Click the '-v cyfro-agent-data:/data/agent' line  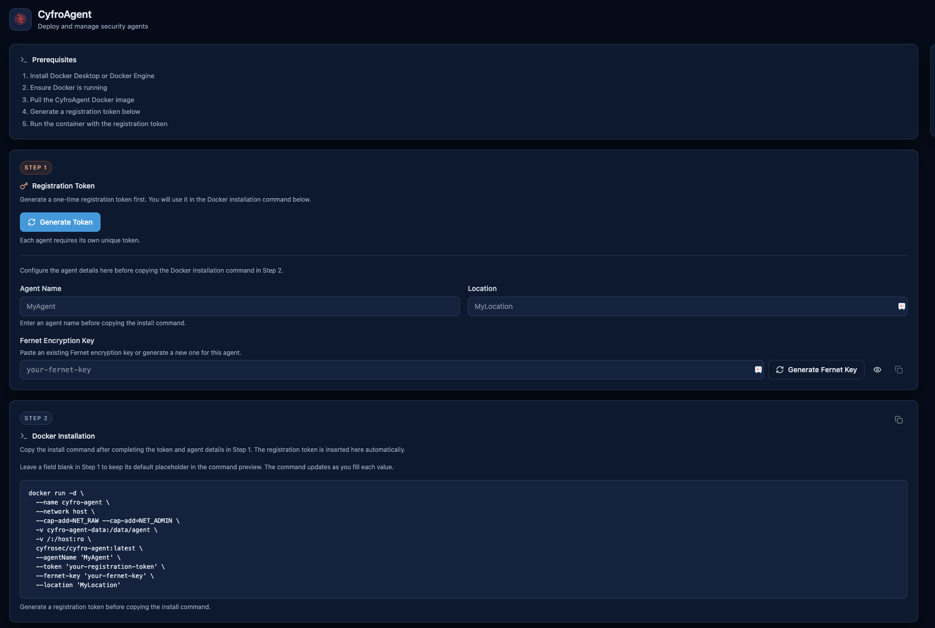coord(96,530)
